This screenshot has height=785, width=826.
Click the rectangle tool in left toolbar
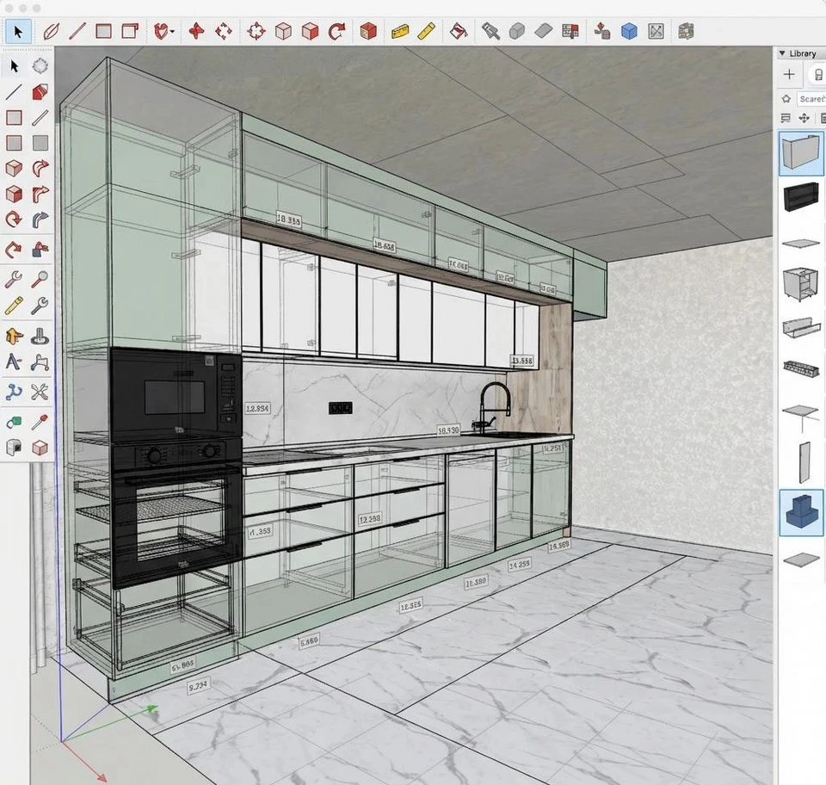14,117
